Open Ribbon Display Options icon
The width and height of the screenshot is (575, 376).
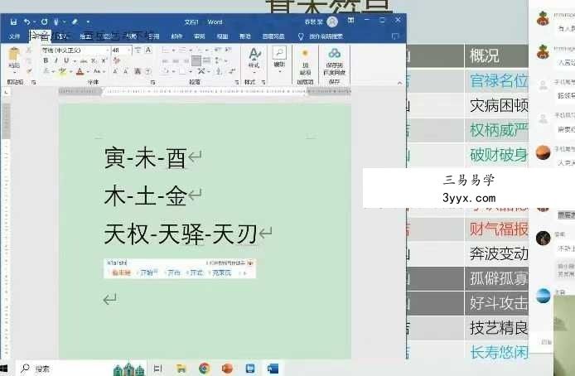351,21
